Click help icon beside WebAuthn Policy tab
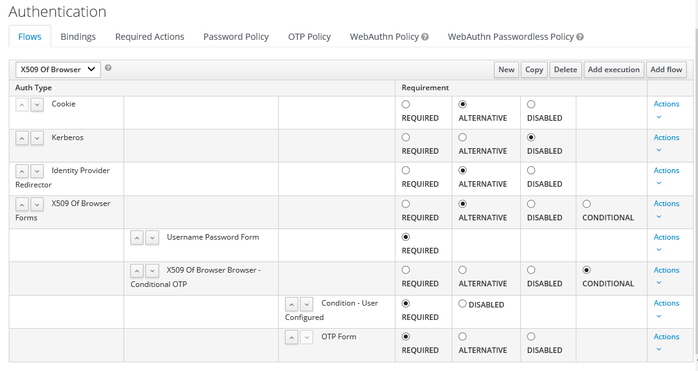This screenshot has width=698, height=371. [425, 37]
